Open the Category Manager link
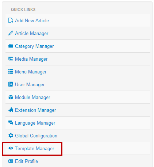Image resolution: width=154 pixels, height=167 pixels. coord(34,46)
